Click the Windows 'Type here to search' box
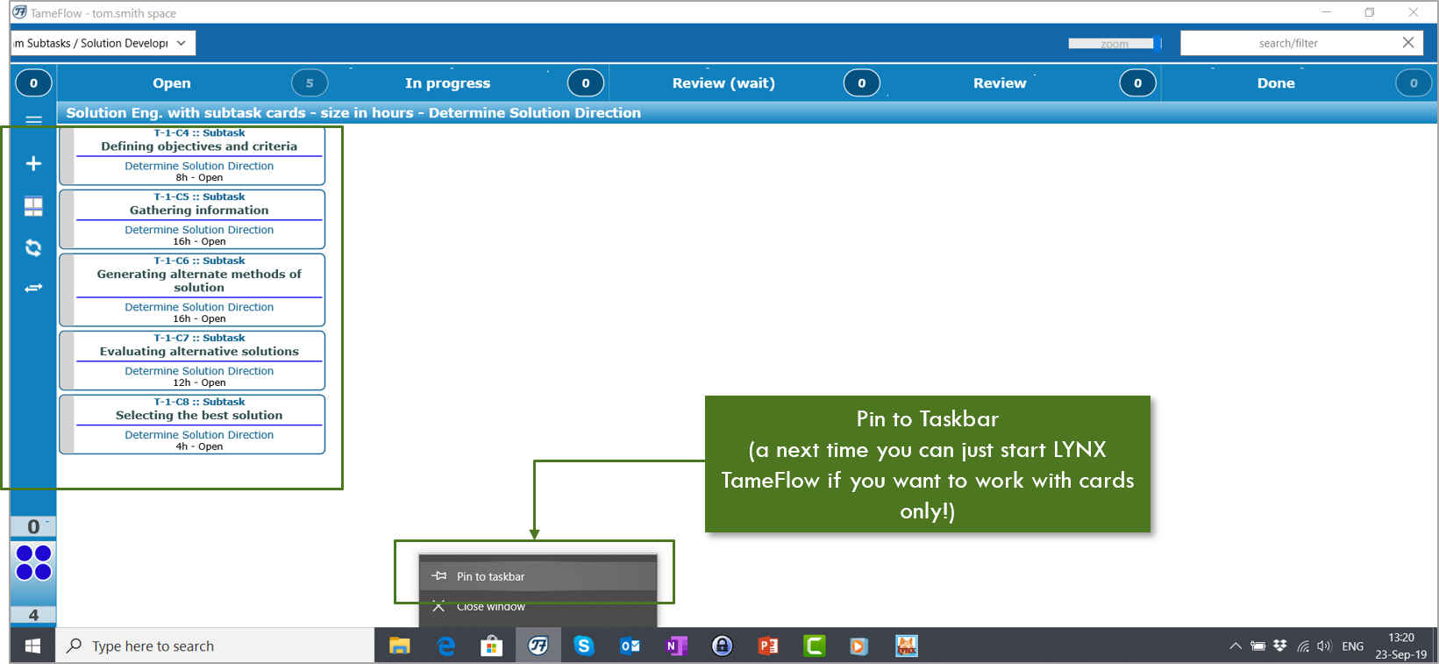1439x664 pixels. [216, 646]
